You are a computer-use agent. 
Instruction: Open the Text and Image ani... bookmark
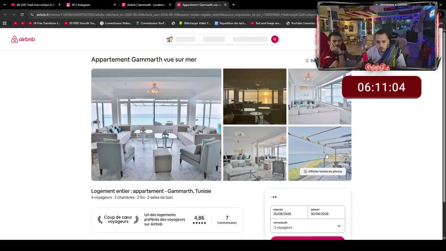coord(266,23)
